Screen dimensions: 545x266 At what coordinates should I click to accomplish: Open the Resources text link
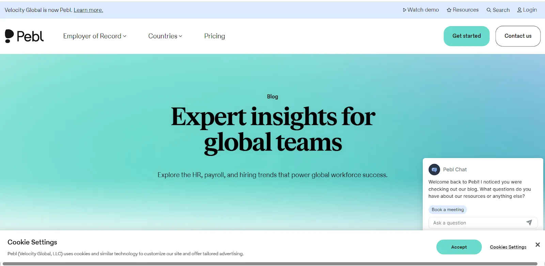tap(466, 10)
